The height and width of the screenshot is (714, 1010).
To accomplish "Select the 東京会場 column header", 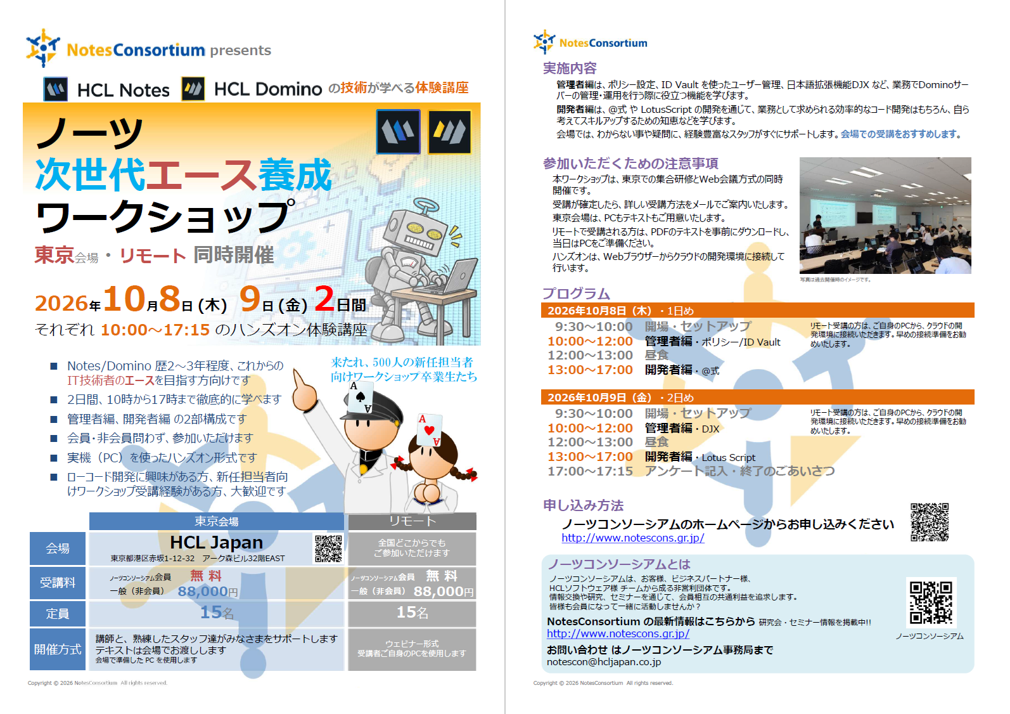I will click(x=217, y=521).
